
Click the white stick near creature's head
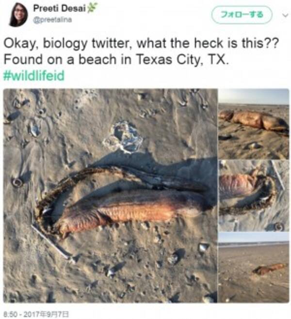pyautogui.click(x=51, y=242)
